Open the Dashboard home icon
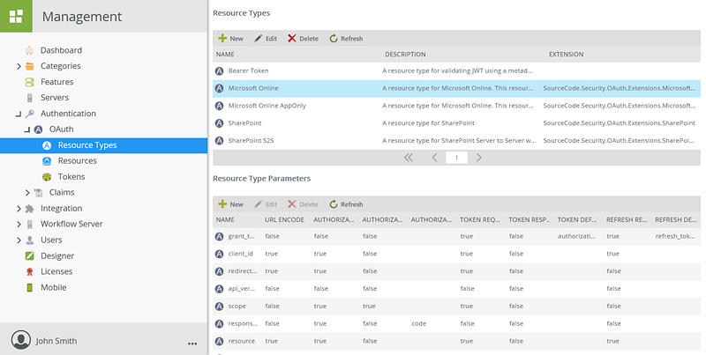Image resolution: width=706 pixels, height=355 pixels. coord(30,50)
